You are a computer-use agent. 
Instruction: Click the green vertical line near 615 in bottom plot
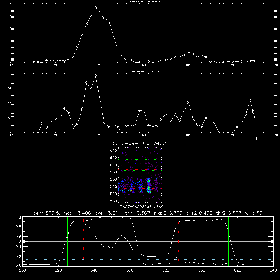(x=228, y=241)
